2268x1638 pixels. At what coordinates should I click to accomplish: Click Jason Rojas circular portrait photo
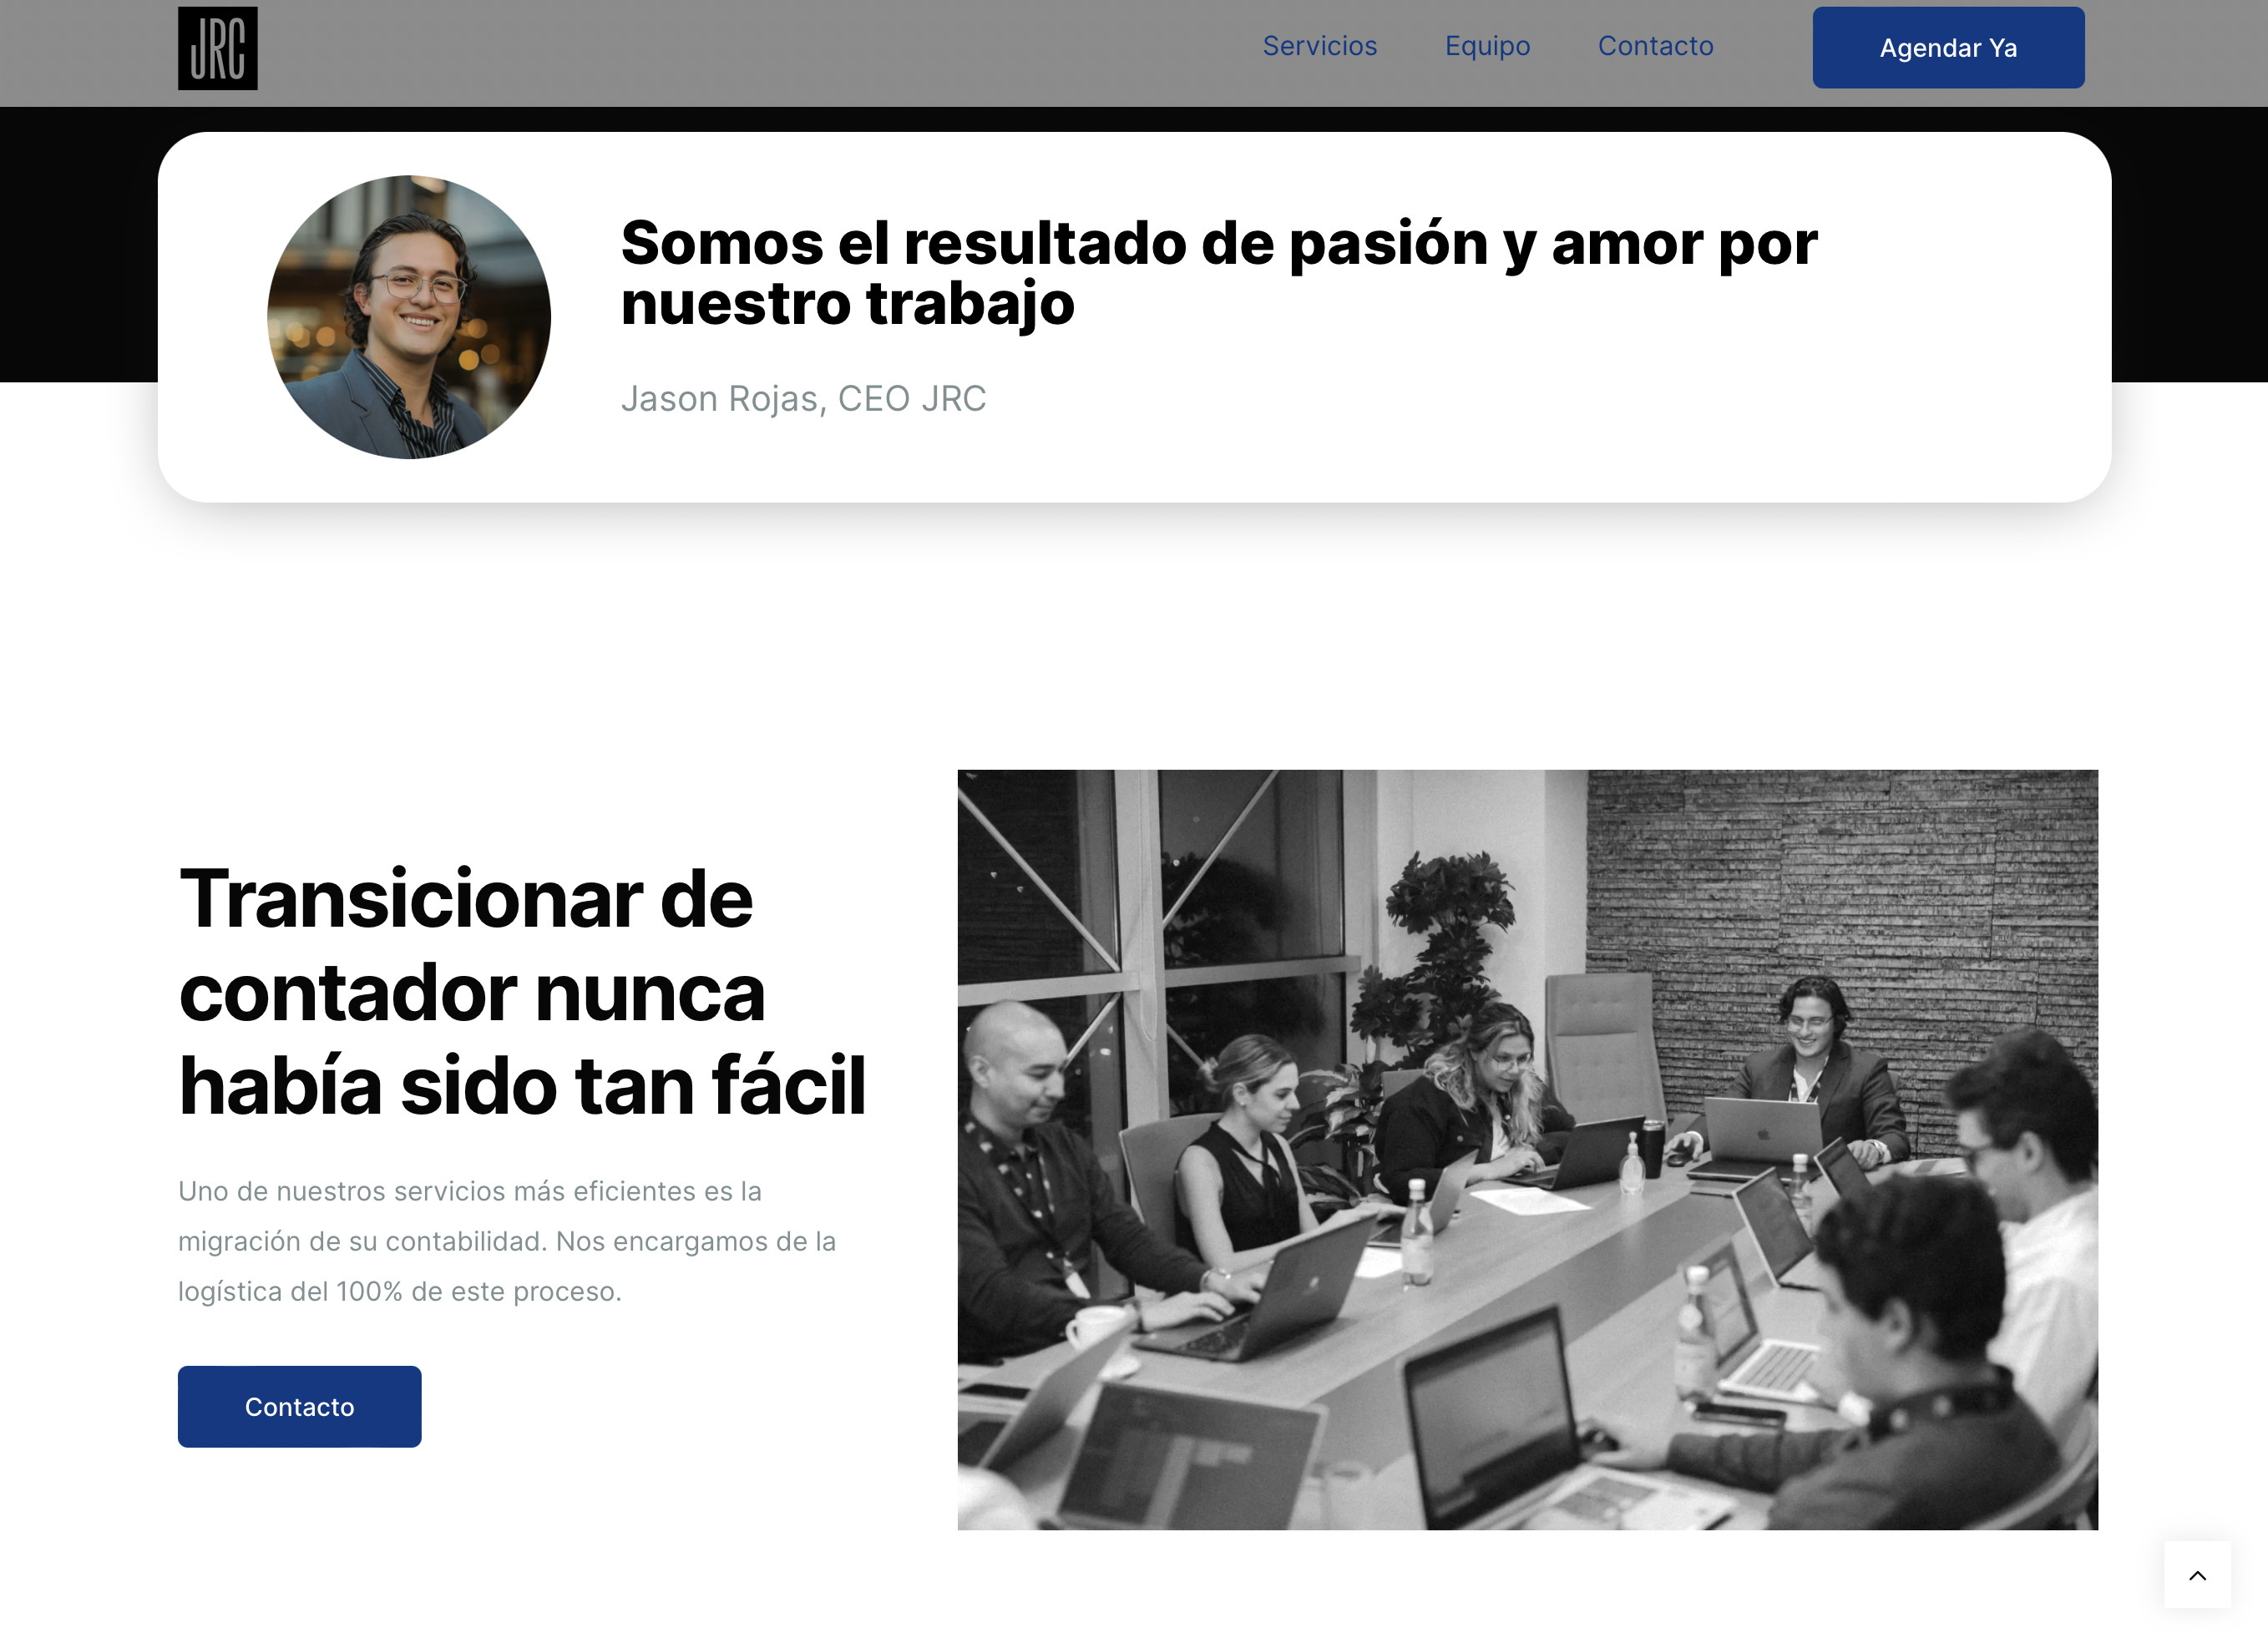pyautogui.click(x=409, y=317)
